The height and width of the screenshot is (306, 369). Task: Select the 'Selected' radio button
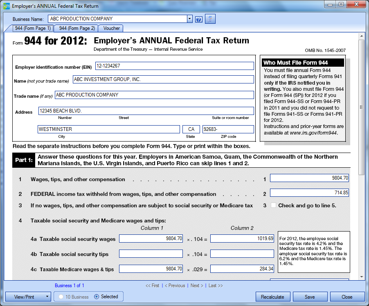[97, 297]
